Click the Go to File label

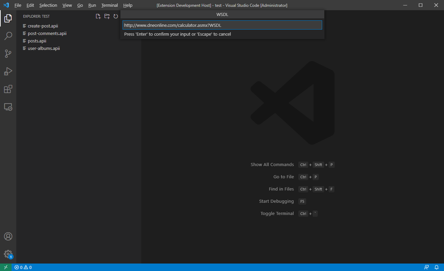[284, 177]
